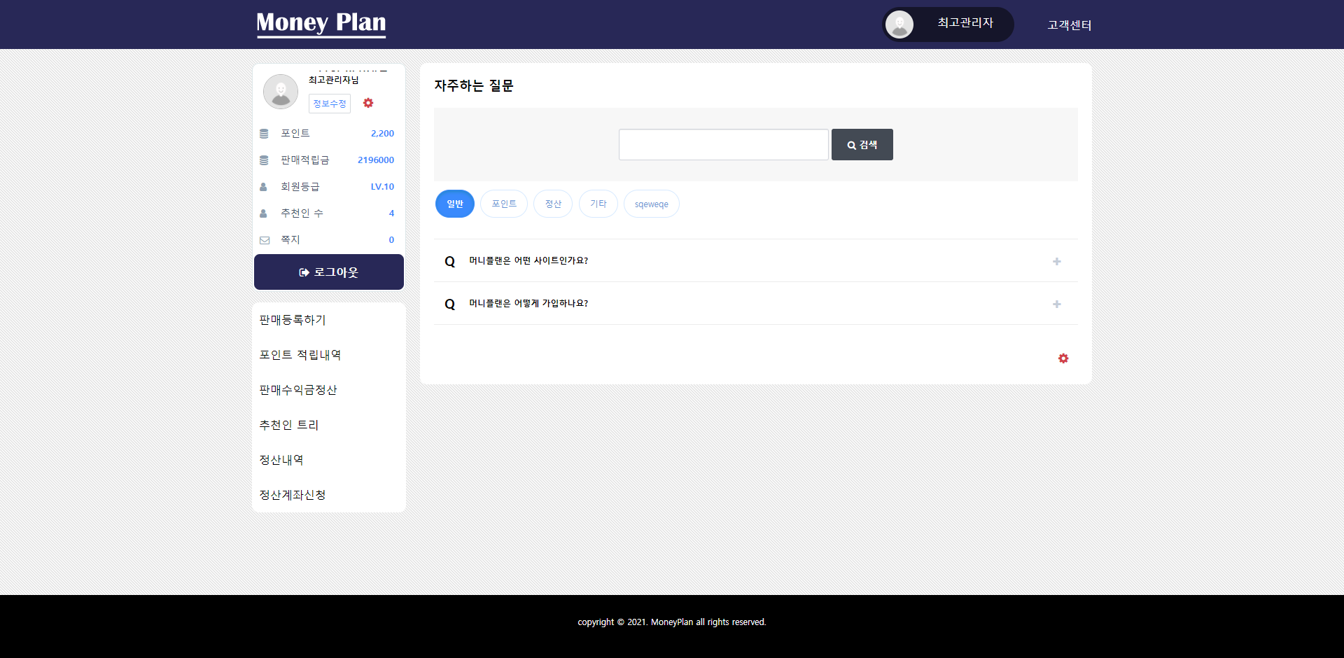Click the profile avatar in top header
The height and width of the screenshot is (658, 1344).
[x=899, y=24]
